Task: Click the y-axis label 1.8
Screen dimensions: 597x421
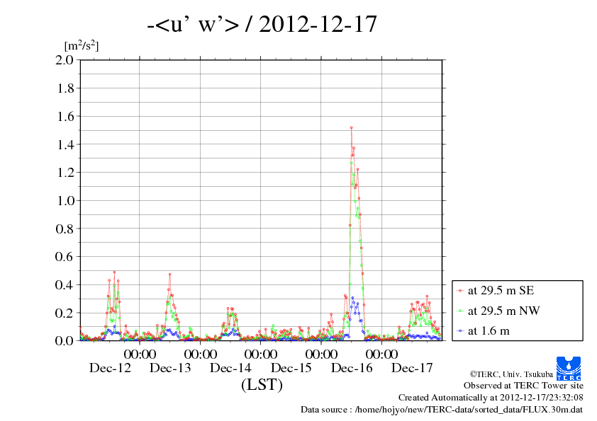Action: 65,88
